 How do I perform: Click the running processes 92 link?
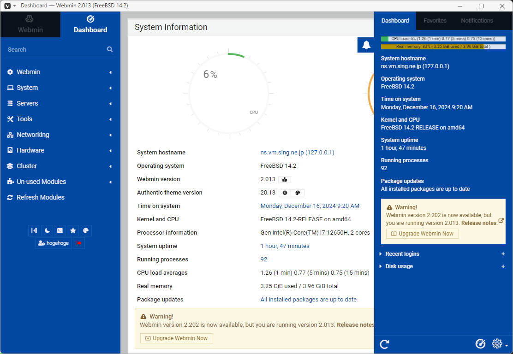coord(264,260)
